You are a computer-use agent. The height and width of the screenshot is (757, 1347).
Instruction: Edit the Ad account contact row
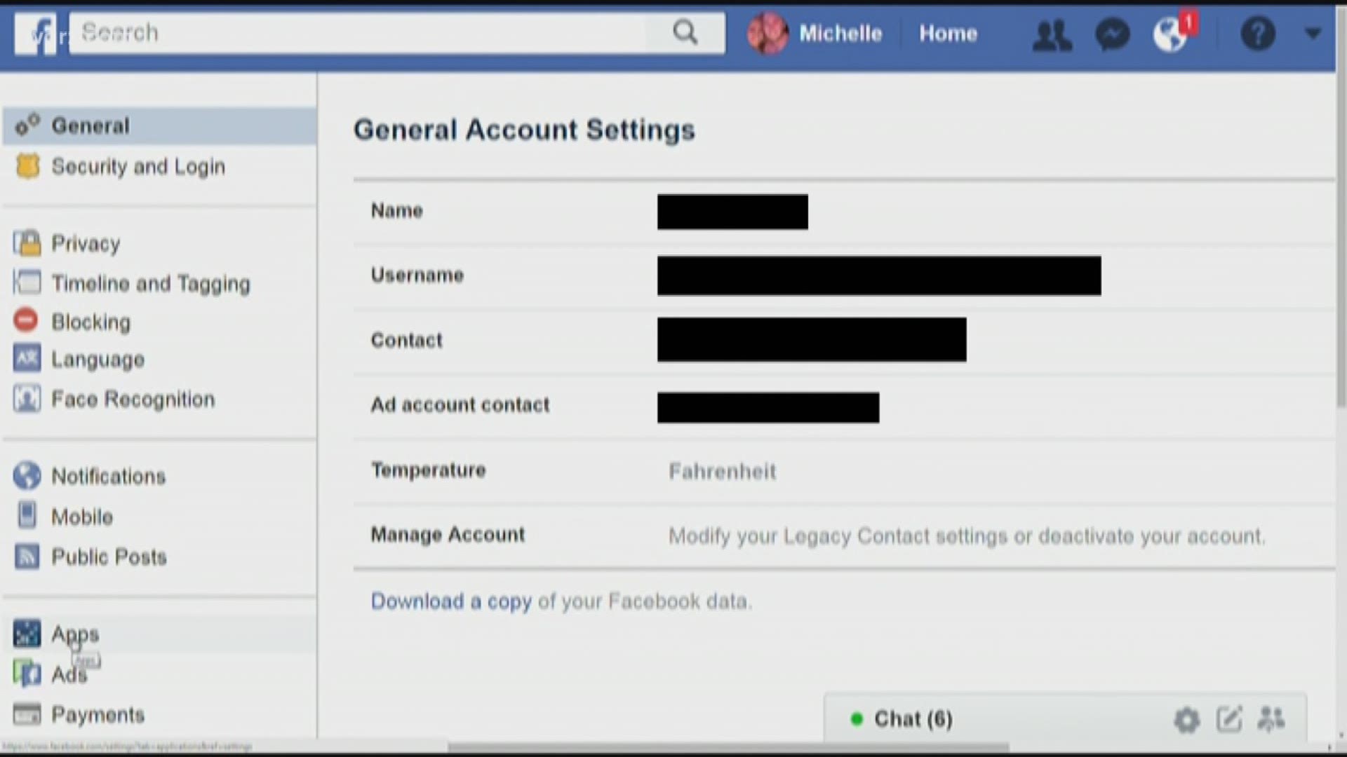(844, 406)
